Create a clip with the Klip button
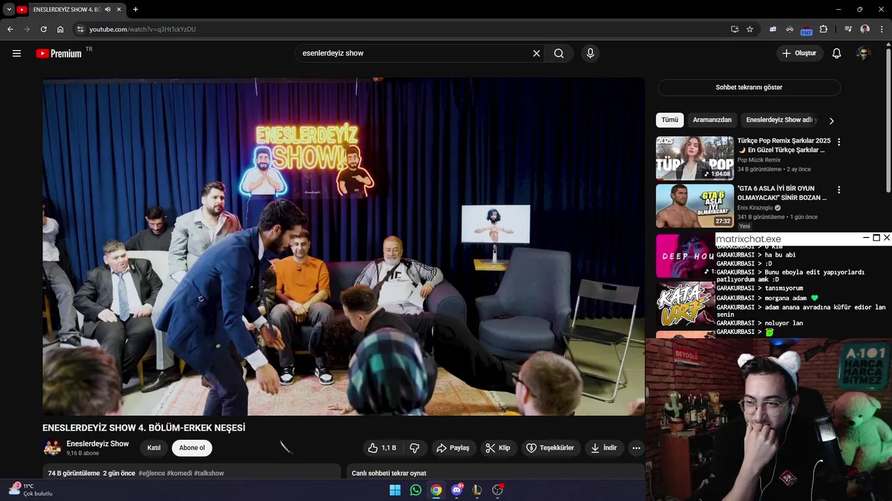 coord(498,448)
